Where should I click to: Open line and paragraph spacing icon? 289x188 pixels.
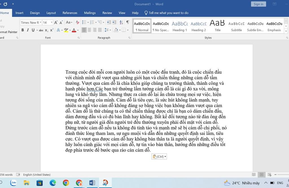point(106,30)
